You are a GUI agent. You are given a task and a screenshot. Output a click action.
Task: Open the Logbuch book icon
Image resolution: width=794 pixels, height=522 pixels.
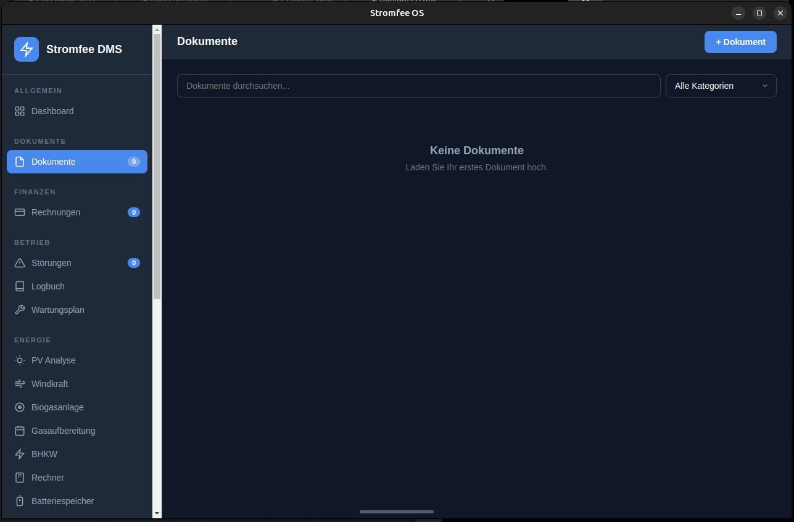[20, 286]
